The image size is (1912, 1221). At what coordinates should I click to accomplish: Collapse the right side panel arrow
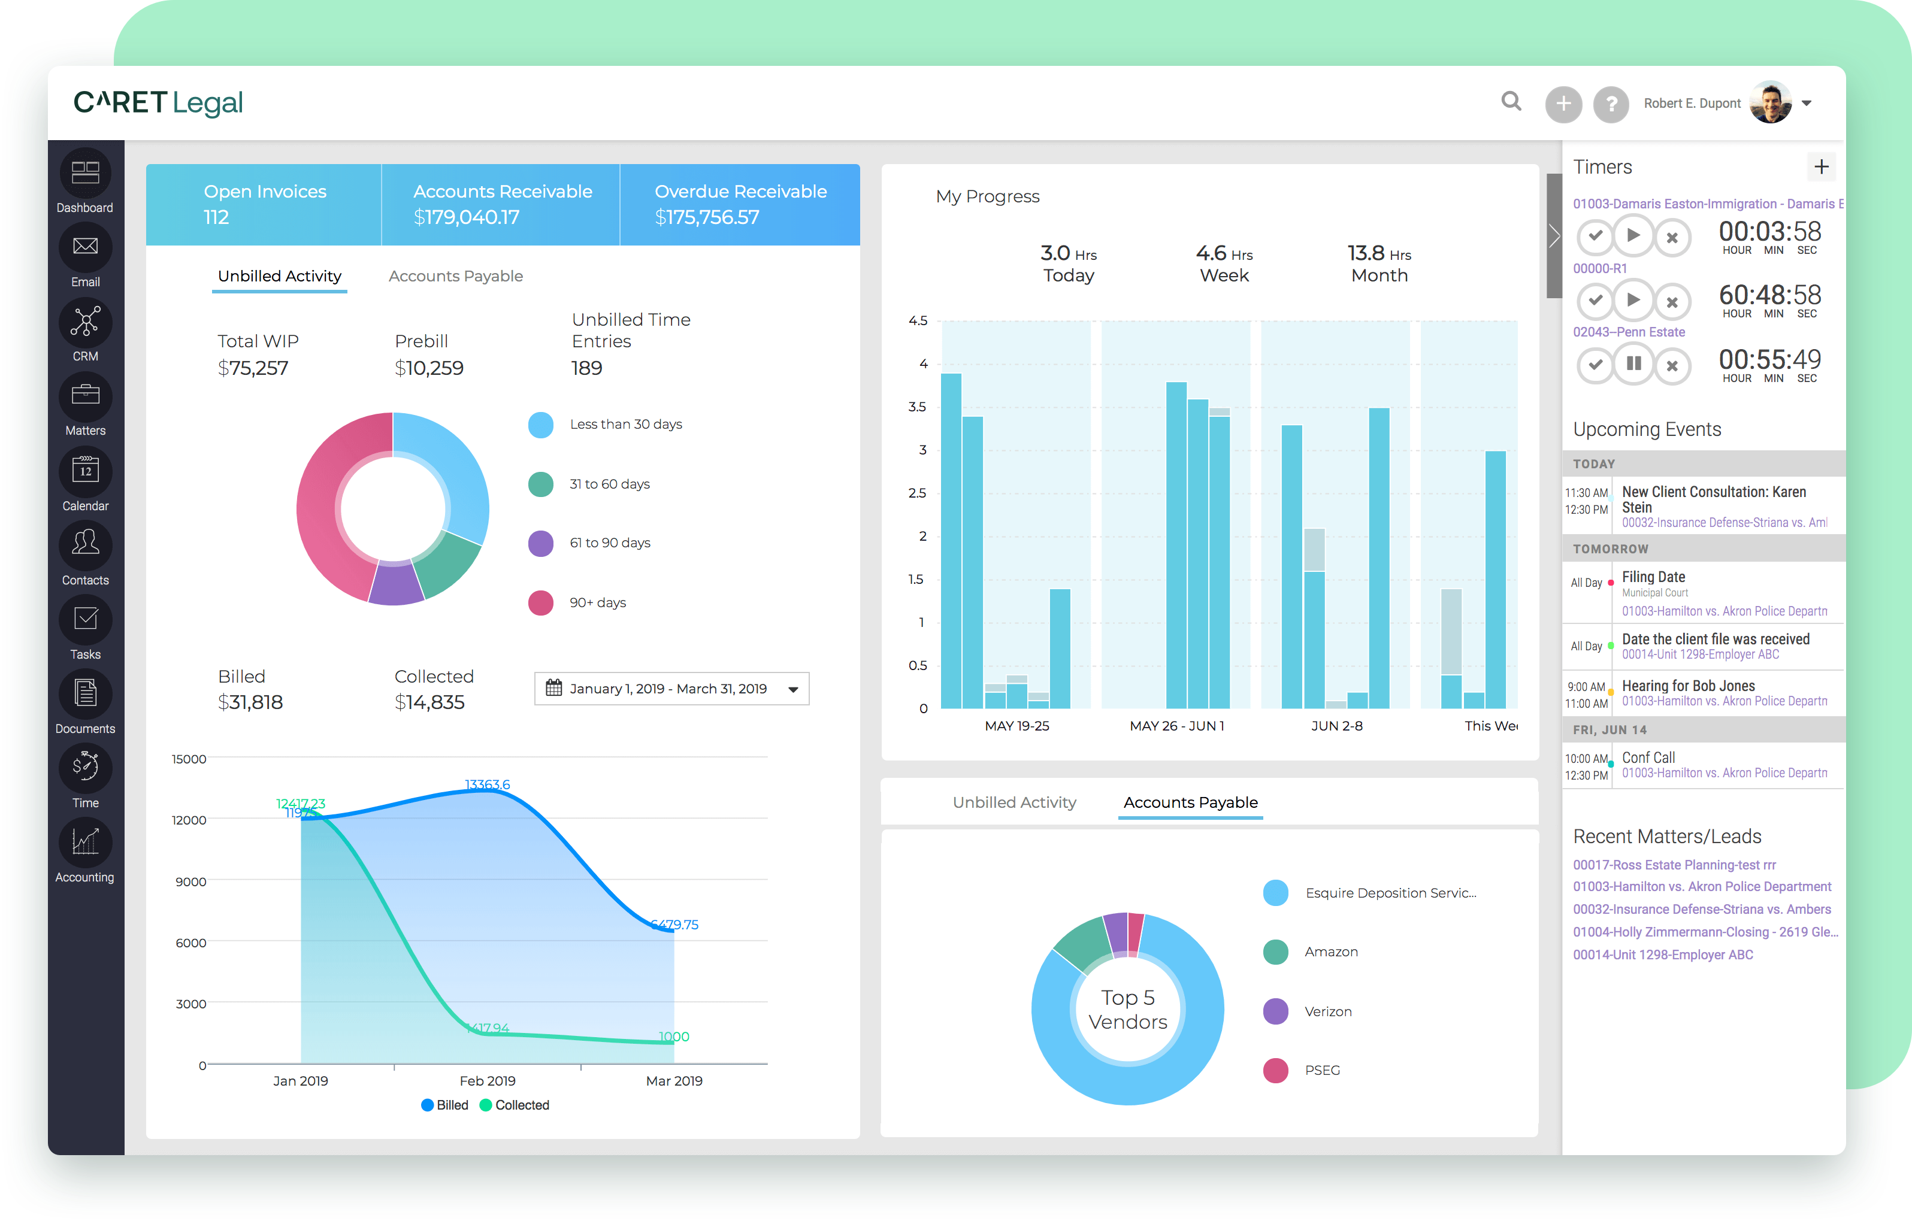tap(1554, 236)
